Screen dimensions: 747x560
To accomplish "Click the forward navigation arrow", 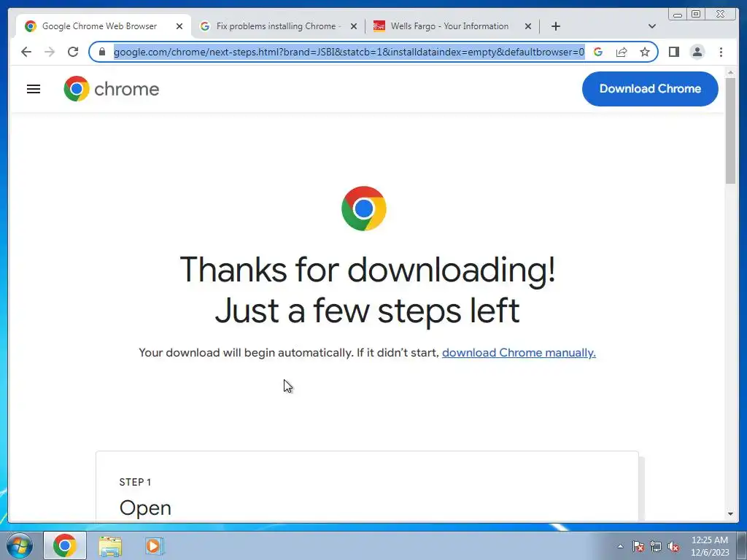I will coord(50,52).
